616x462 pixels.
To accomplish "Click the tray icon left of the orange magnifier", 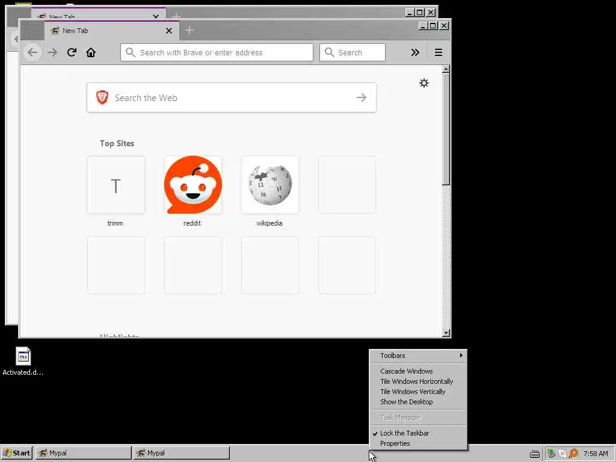I will click(x=562, y=454).
